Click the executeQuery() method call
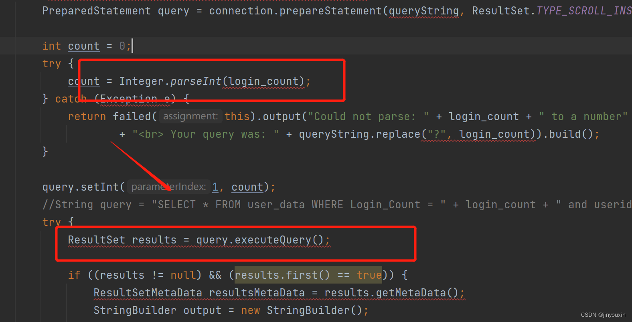 279,240
